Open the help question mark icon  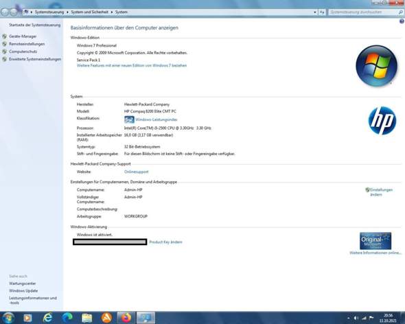point(402,21)
